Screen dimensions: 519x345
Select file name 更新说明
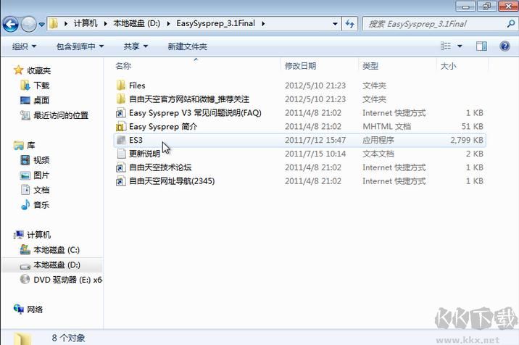pos(145,154)
